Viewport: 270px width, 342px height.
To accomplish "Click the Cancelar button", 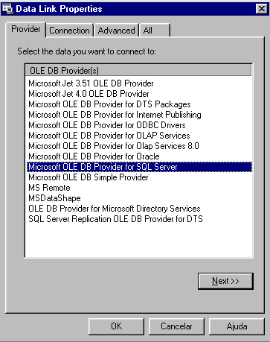I will click(176, 326).
